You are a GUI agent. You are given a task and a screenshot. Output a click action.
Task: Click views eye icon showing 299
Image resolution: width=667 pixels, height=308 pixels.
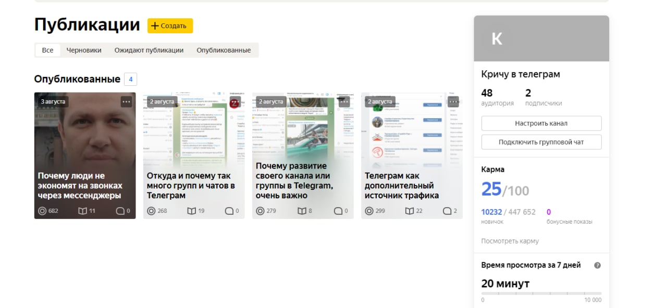tap(369, 211)
